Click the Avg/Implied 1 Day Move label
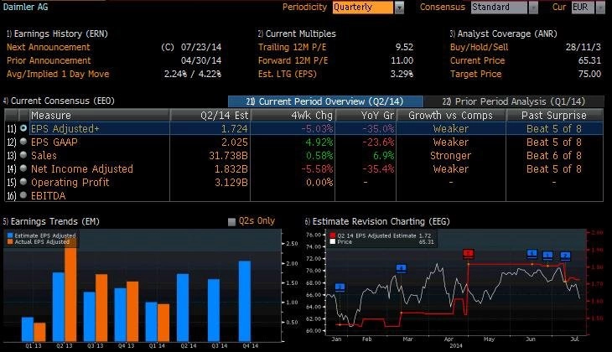This screenshot has height=352, width=612. [x=58, y=74]
